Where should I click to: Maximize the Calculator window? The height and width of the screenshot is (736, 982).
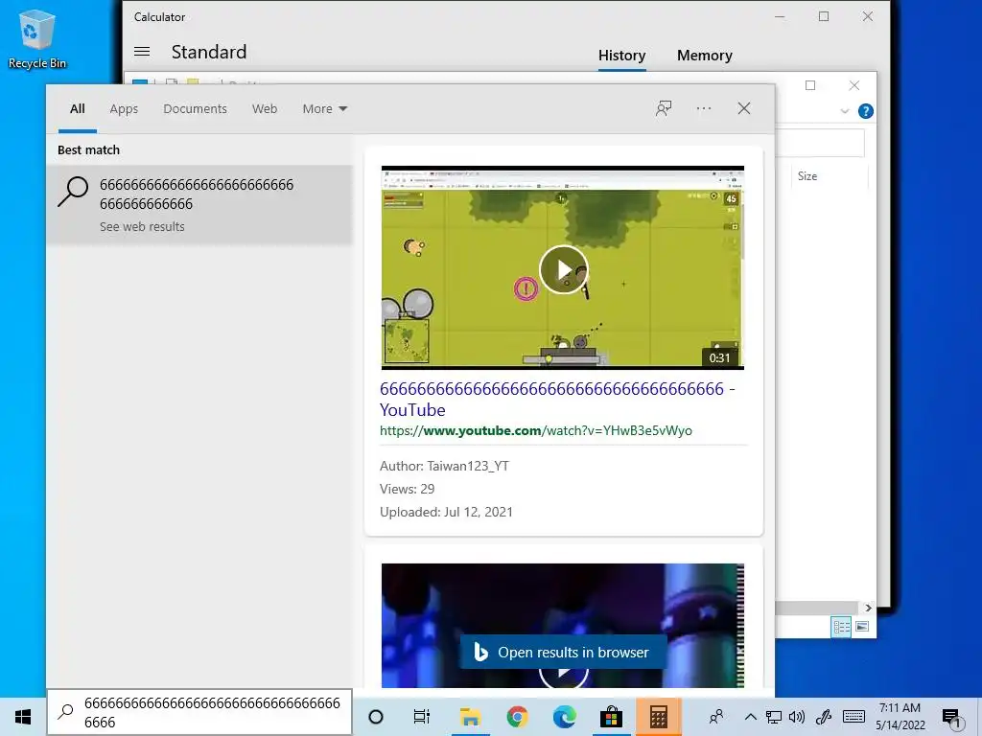pos(824,17)
